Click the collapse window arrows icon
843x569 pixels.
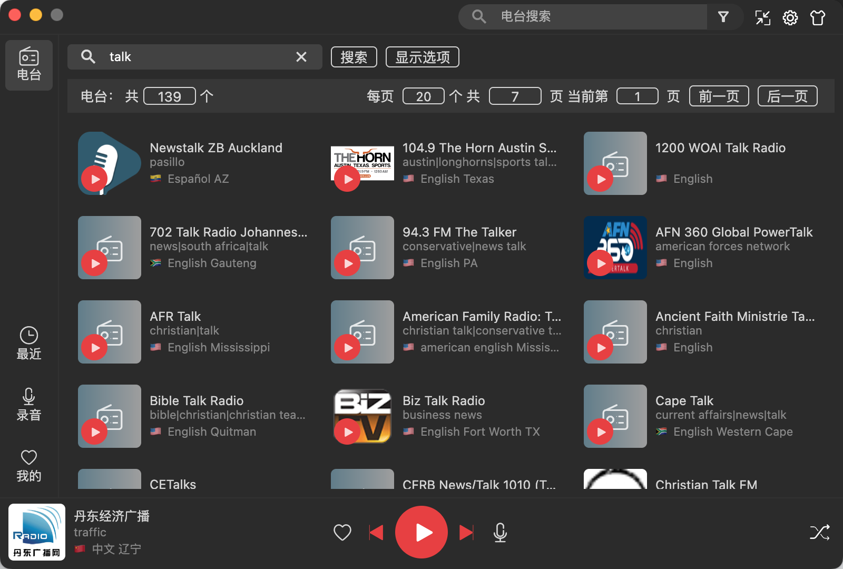pyautogui.click(x=762, y=17)
